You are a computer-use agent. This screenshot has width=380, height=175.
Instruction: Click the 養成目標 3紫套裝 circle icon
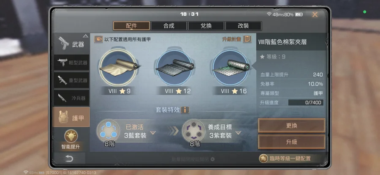tap(194, 131)
